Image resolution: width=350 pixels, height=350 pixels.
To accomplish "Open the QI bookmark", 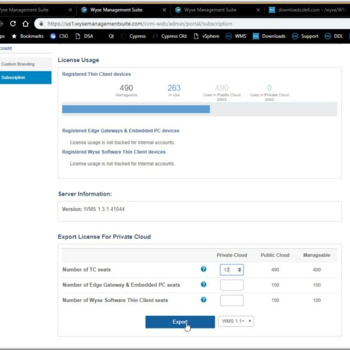I will [x=111, y=36].
